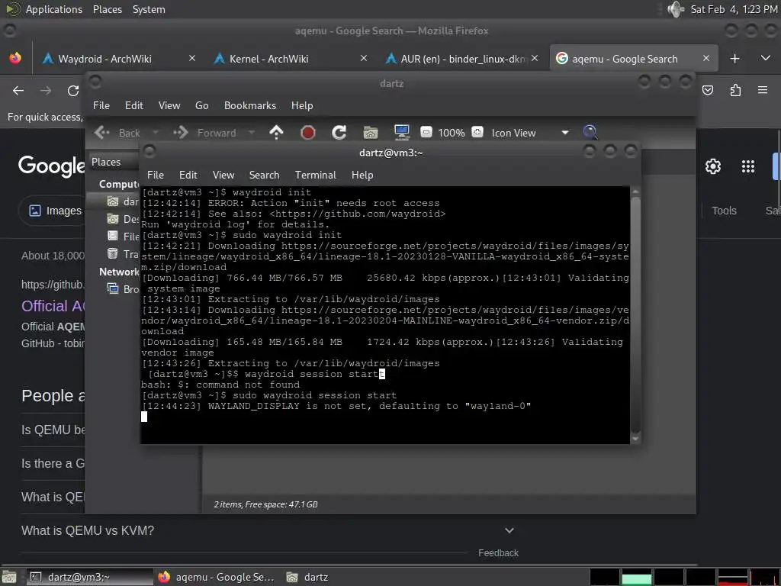Click Firefox View icon at tab bar start

pyautogui.click(x=15, y=58)
